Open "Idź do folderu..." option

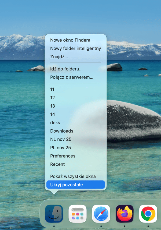pyautogui.click(x=66, y=69)
